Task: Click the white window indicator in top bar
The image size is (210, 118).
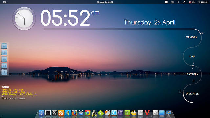Action: pos(166,2)
